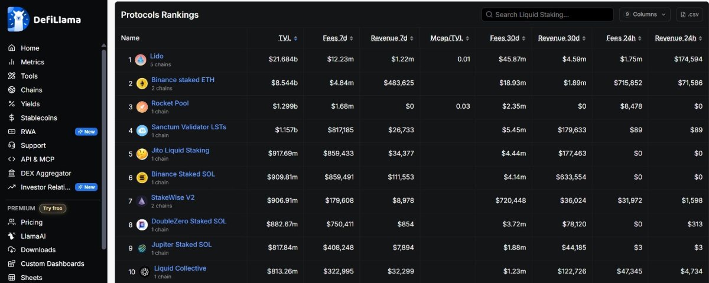Screen dimensions: 709x283
Task: Click the Stablecoins dollar icon
Action: (x=11, y=118)
